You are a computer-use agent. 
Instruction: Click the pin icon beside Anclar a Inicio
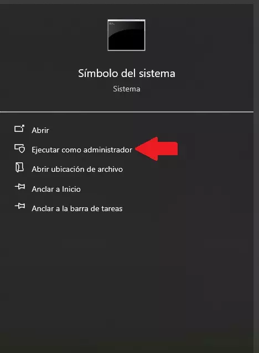[20, 187]
